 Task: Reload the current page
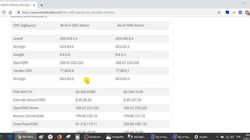pyautogui.click(x=4, y=12)
